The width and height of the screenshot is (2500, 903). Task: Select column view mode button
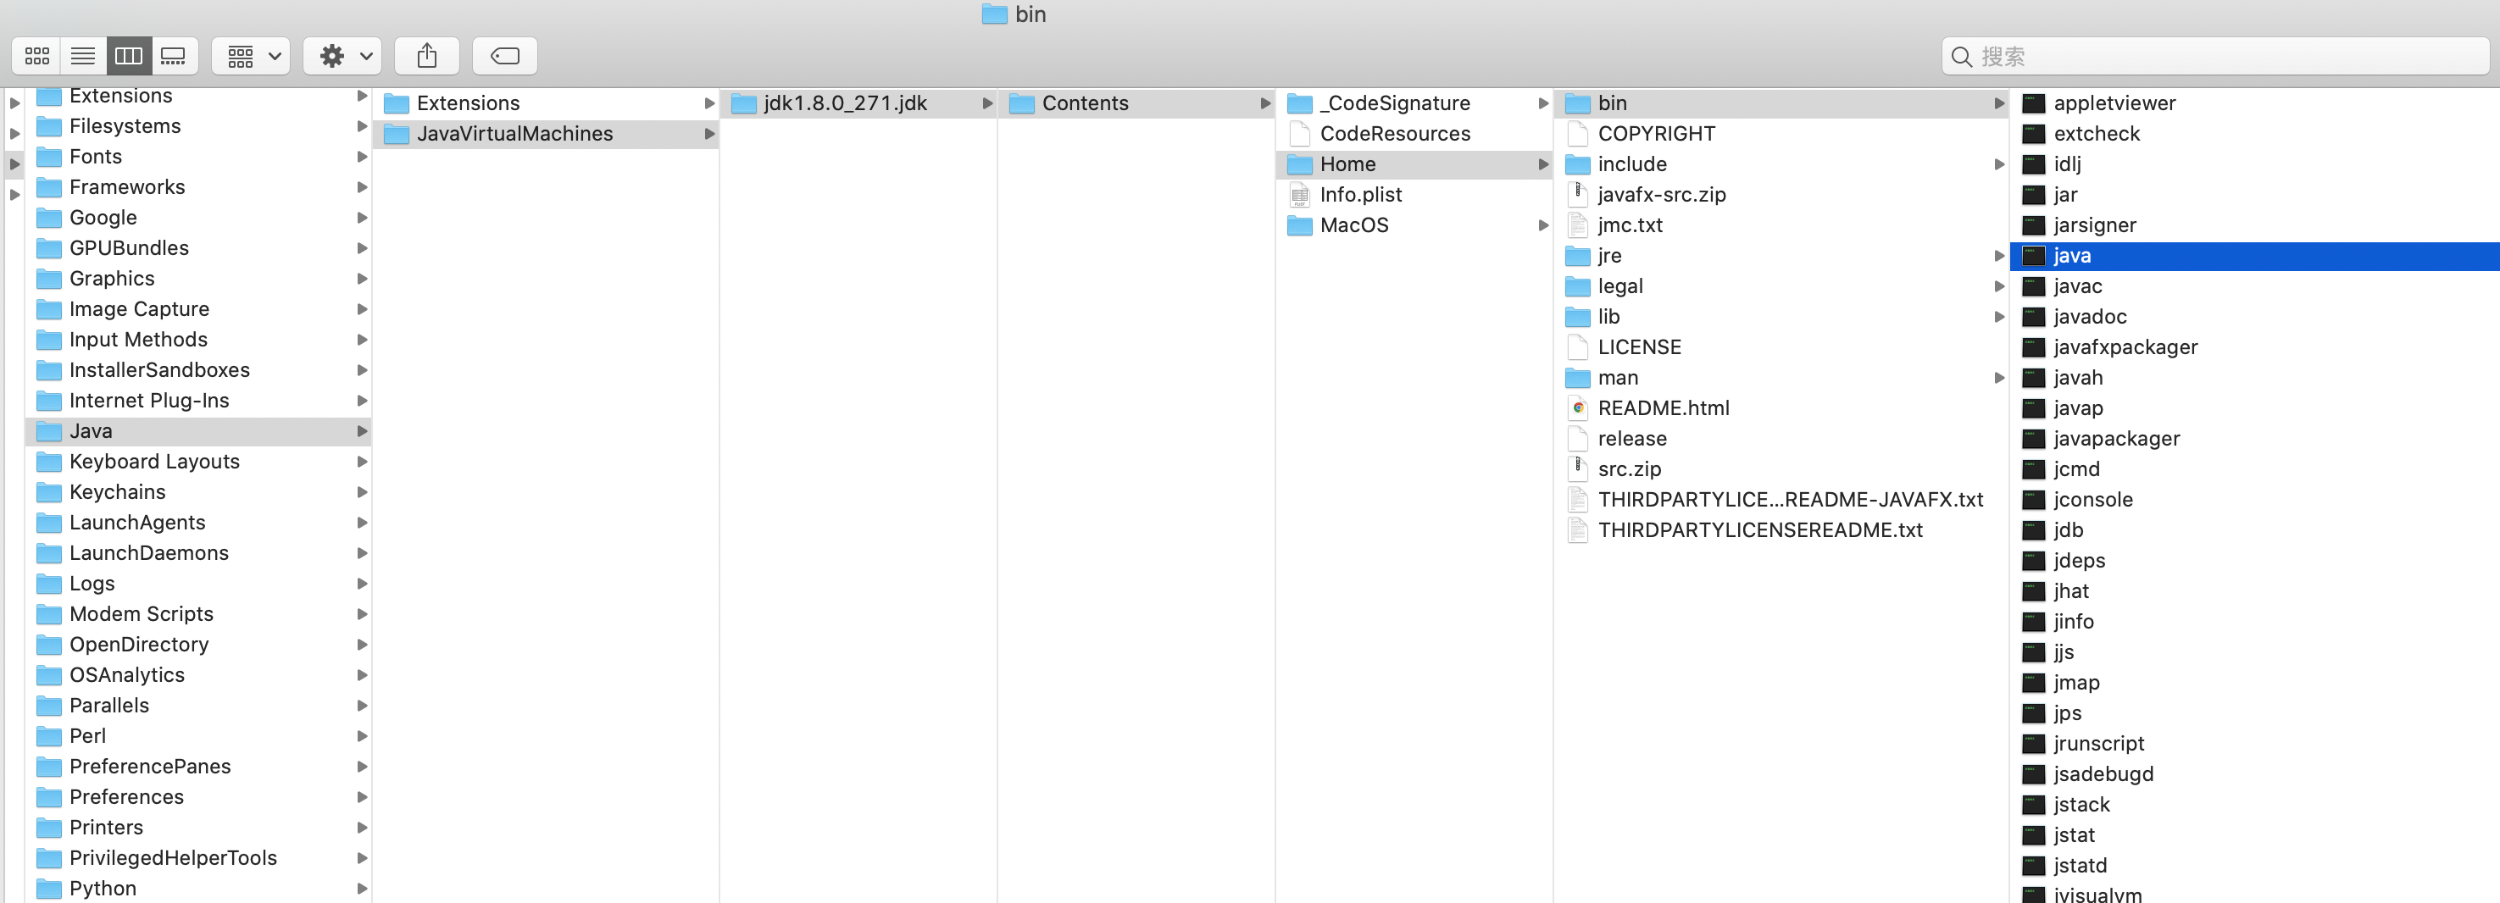[128, 56]
